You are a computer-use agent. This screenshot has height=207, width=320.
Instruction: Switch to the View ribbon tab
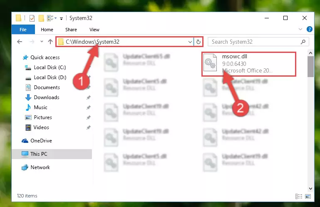(x=94, y=30)
